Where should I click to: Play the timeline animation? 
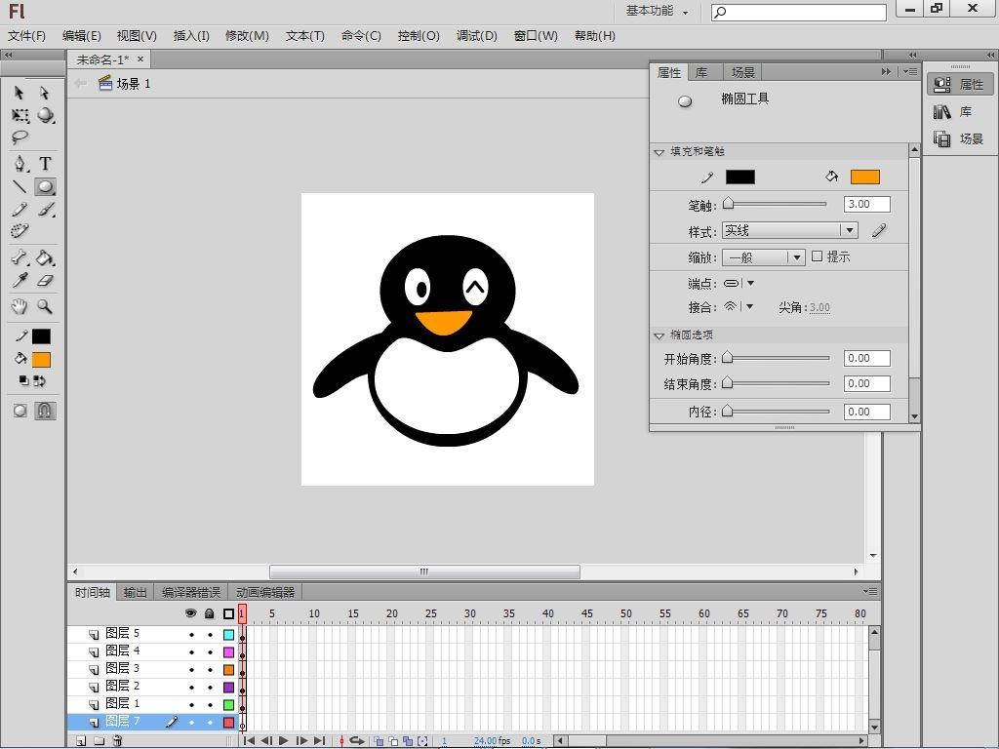(284, 741)
